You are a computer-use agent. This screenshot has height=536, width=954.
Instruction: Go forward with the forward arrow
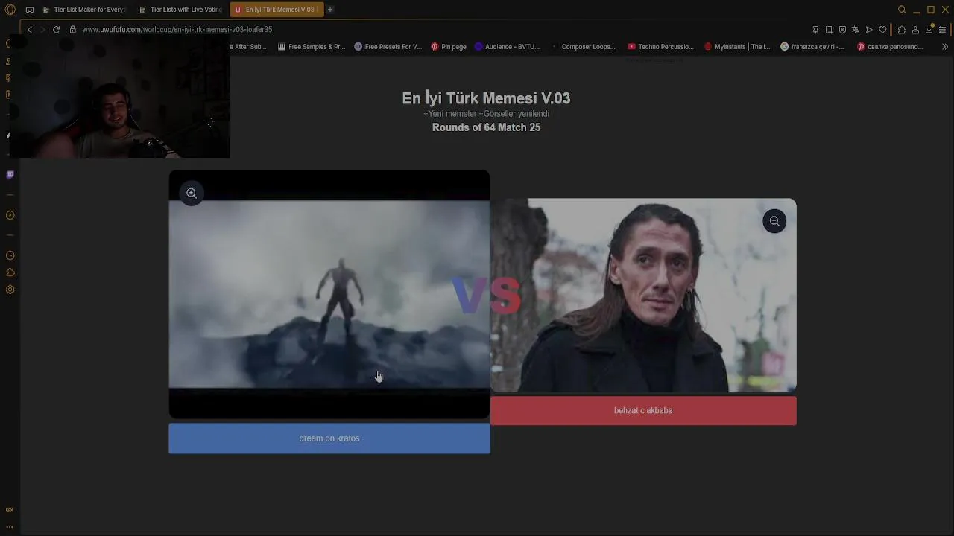click(x=42, y=30)
